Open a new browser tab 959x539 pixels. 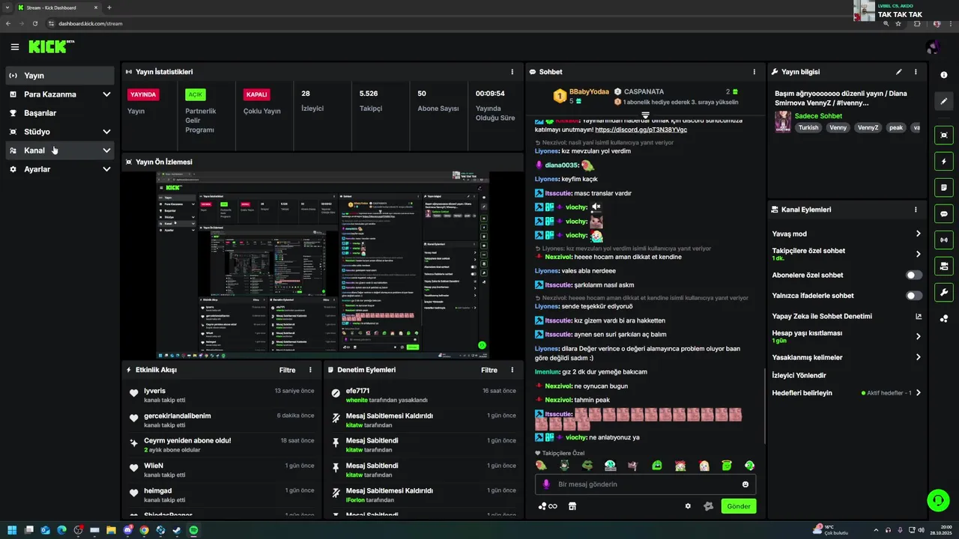pyautogui.click(x=109, y=7)
